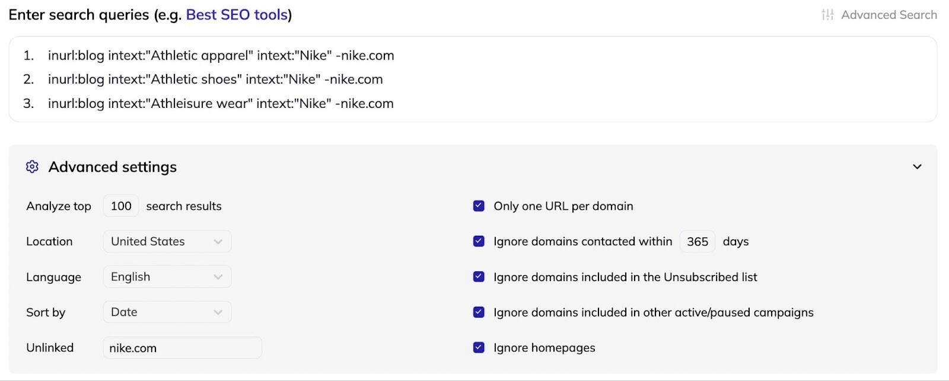Uncheck "Only one URL per domain"
The image size is (949, 381).
point(478,206)
